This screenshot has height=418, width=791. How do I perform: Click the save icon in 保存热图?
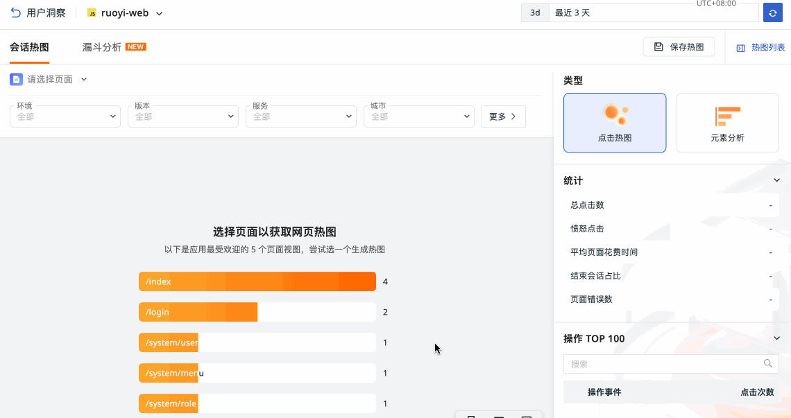[x=658, y=47]
